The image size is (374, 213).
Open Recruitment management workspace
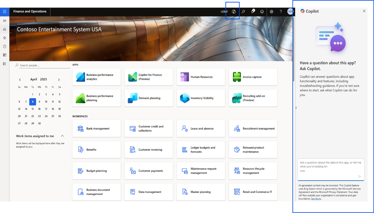coord(253,129)
